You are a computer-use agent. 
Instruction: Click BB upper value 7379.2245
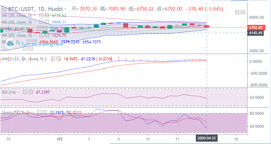point(70,42)
